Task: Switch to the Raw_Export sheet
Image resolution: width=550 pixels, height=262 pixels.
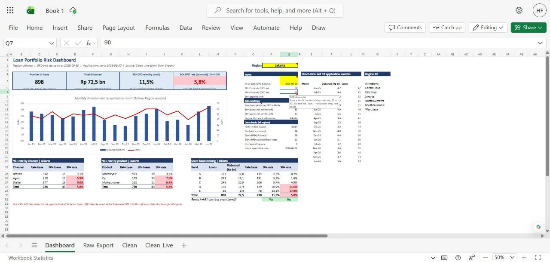Action: 98,245
